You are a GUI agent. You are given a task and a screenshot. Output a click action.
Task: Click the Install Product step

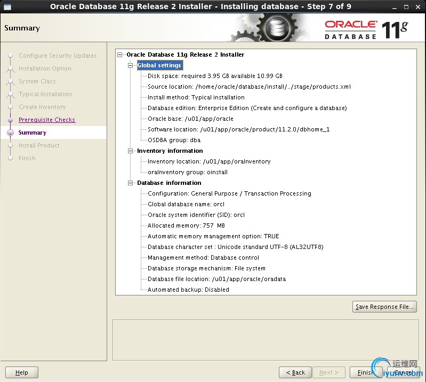pyautogui.click(x=39, y=145)
